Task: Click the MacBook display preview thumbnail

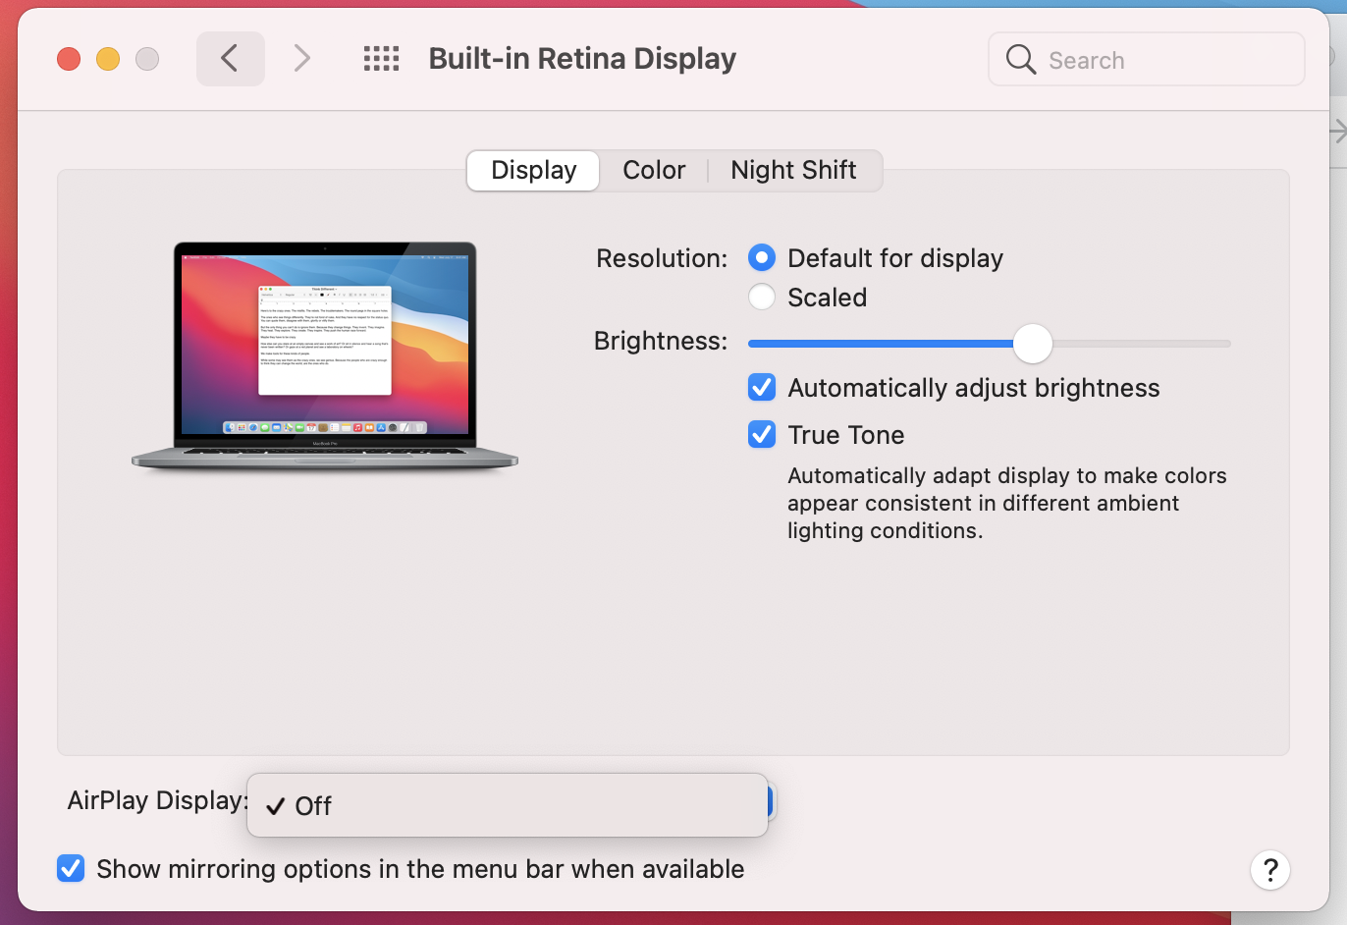Action: pos(325,355)
